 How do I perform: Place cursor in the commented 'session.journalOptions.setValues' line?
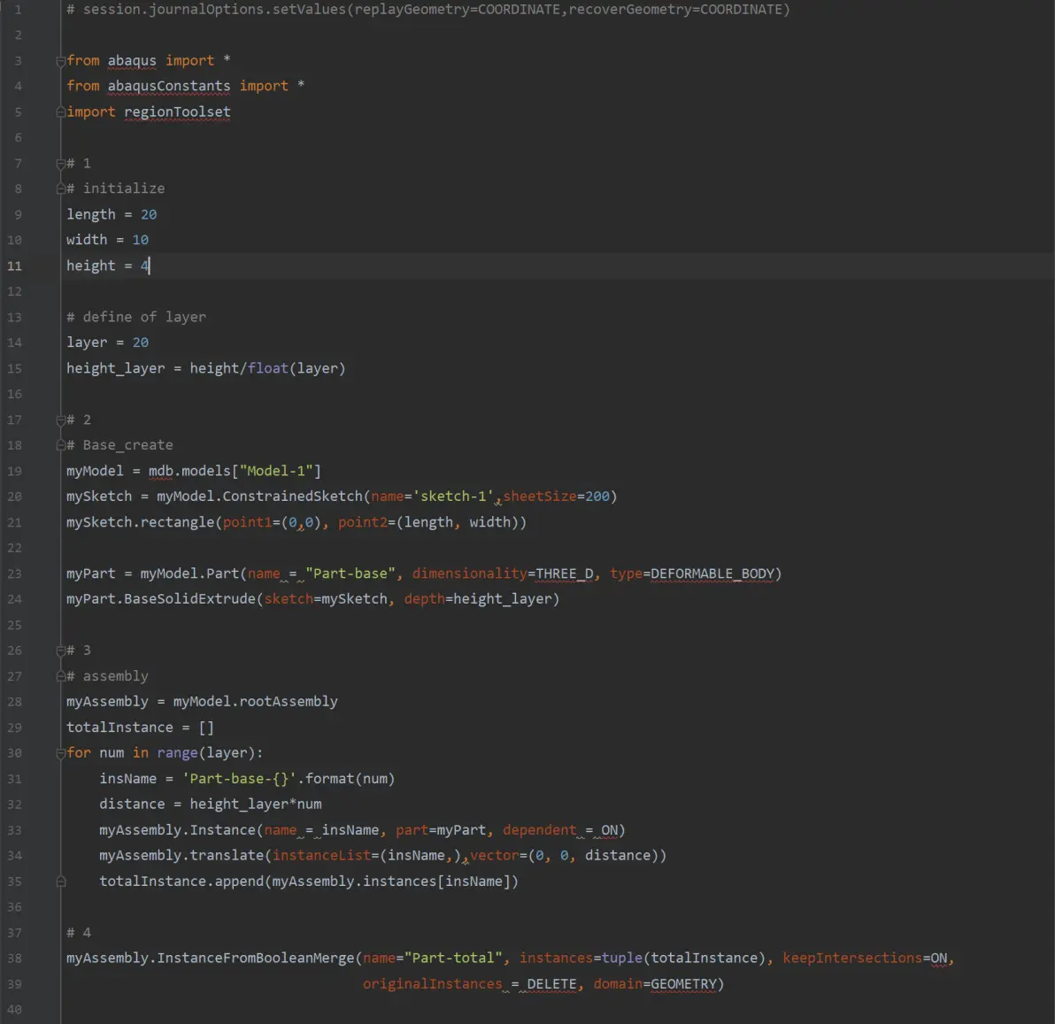(427, 10)
